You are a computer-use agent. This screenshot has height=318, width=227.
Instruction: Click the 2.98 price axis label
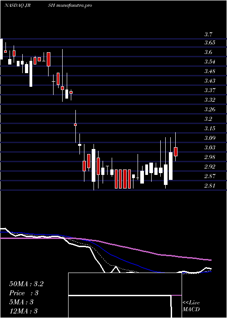pyautogui.click(x=210, y=157)
